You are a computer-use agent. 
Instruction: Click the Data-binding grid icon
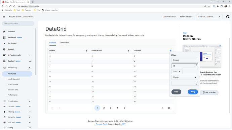coord(4,67)
